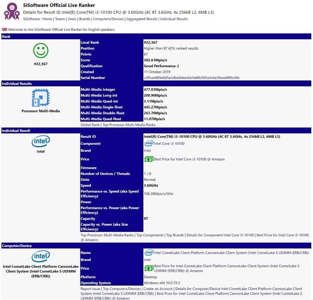The height and width of the screenshot is (300, 313).
Task: Click the Computer/Device section header
Action: [156, 246]
